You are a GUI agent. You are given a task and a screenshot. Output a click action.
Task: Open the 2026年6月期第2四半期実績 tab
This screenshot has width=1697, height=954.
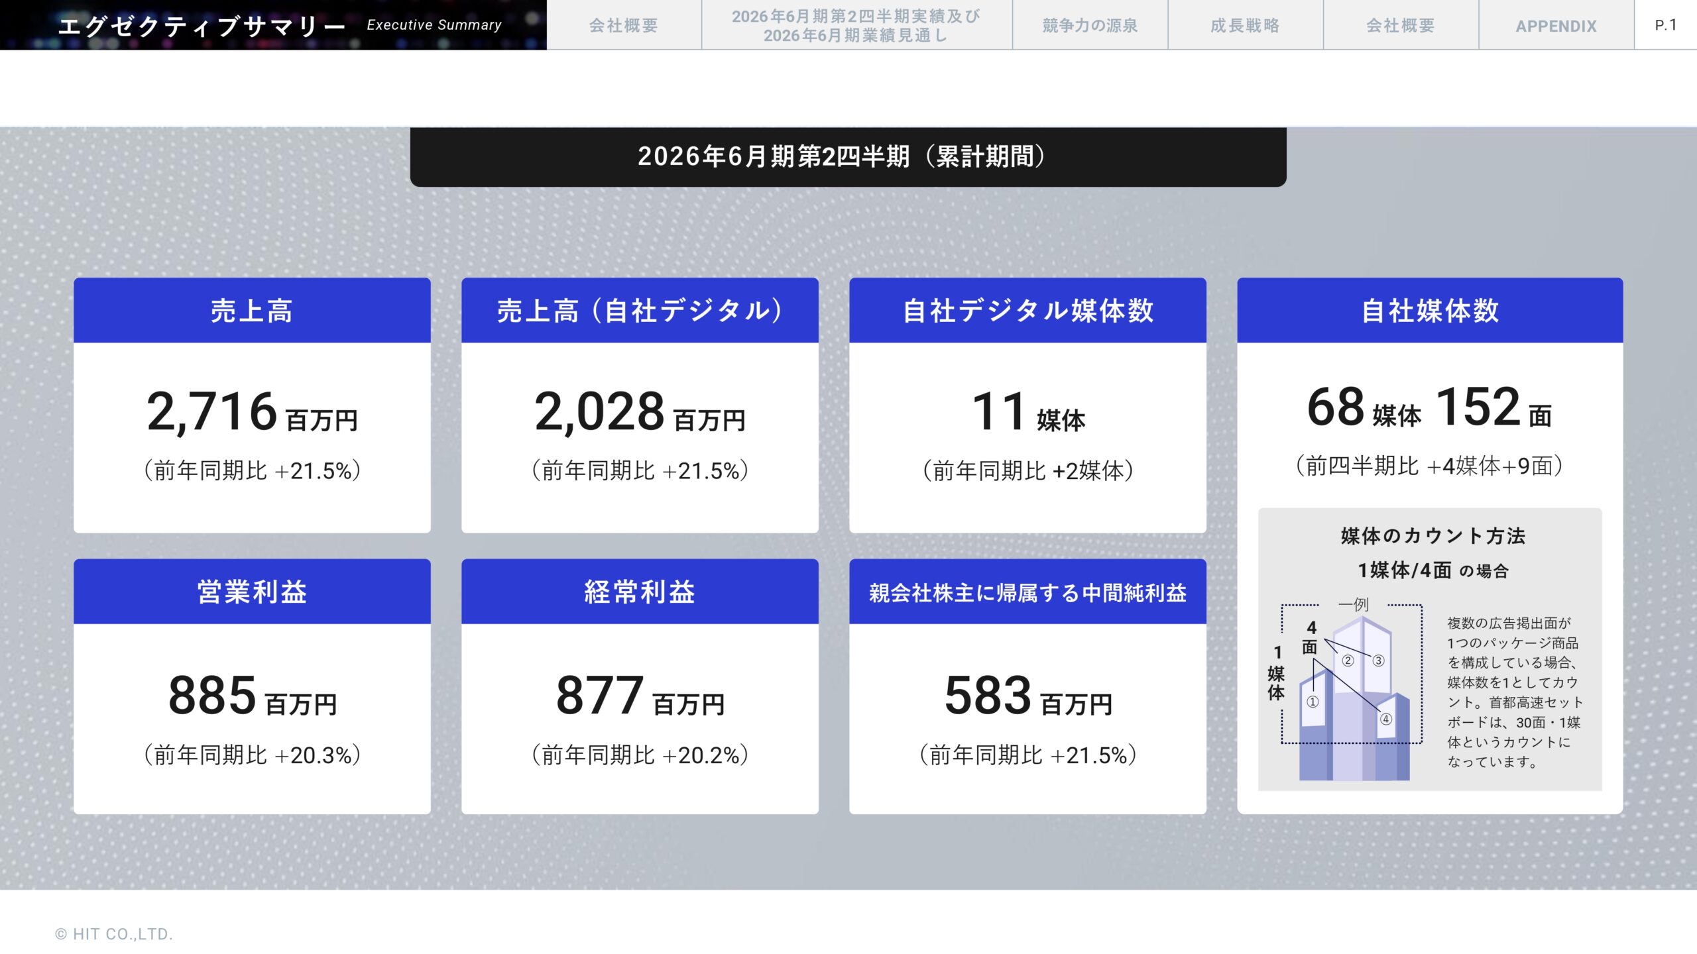coord(856,26)
